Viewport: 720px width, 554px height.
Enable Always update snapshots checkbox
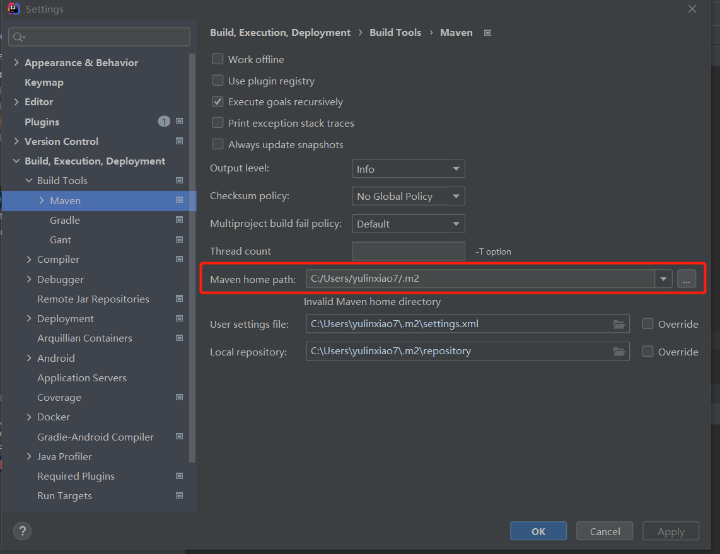(x=218, y=144)
